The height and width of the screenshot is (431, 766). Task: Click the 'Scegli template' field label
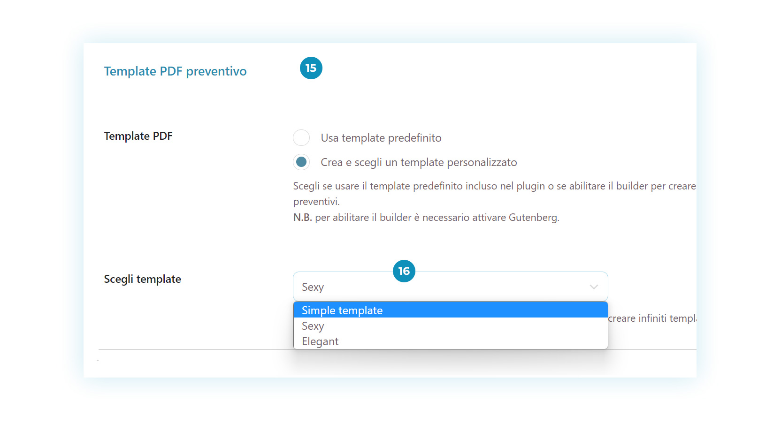(x=142, y=279)
